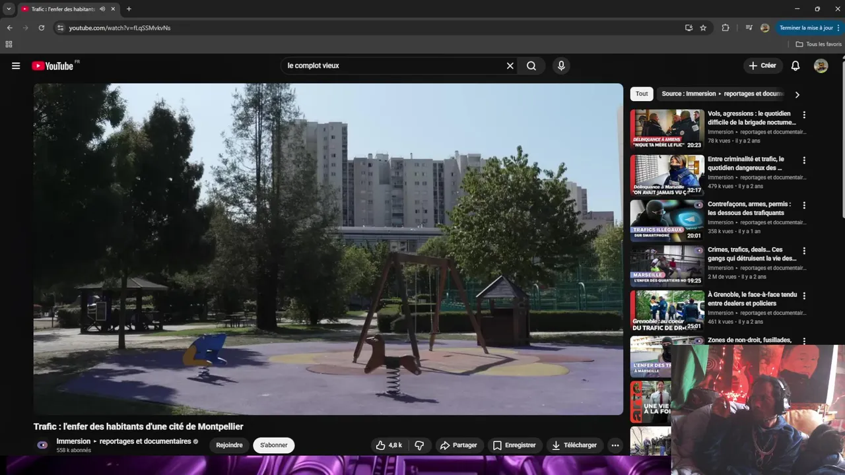Like the video with 4,8 k likes
This screenshot has height=475, width=845.
(388, 445)
